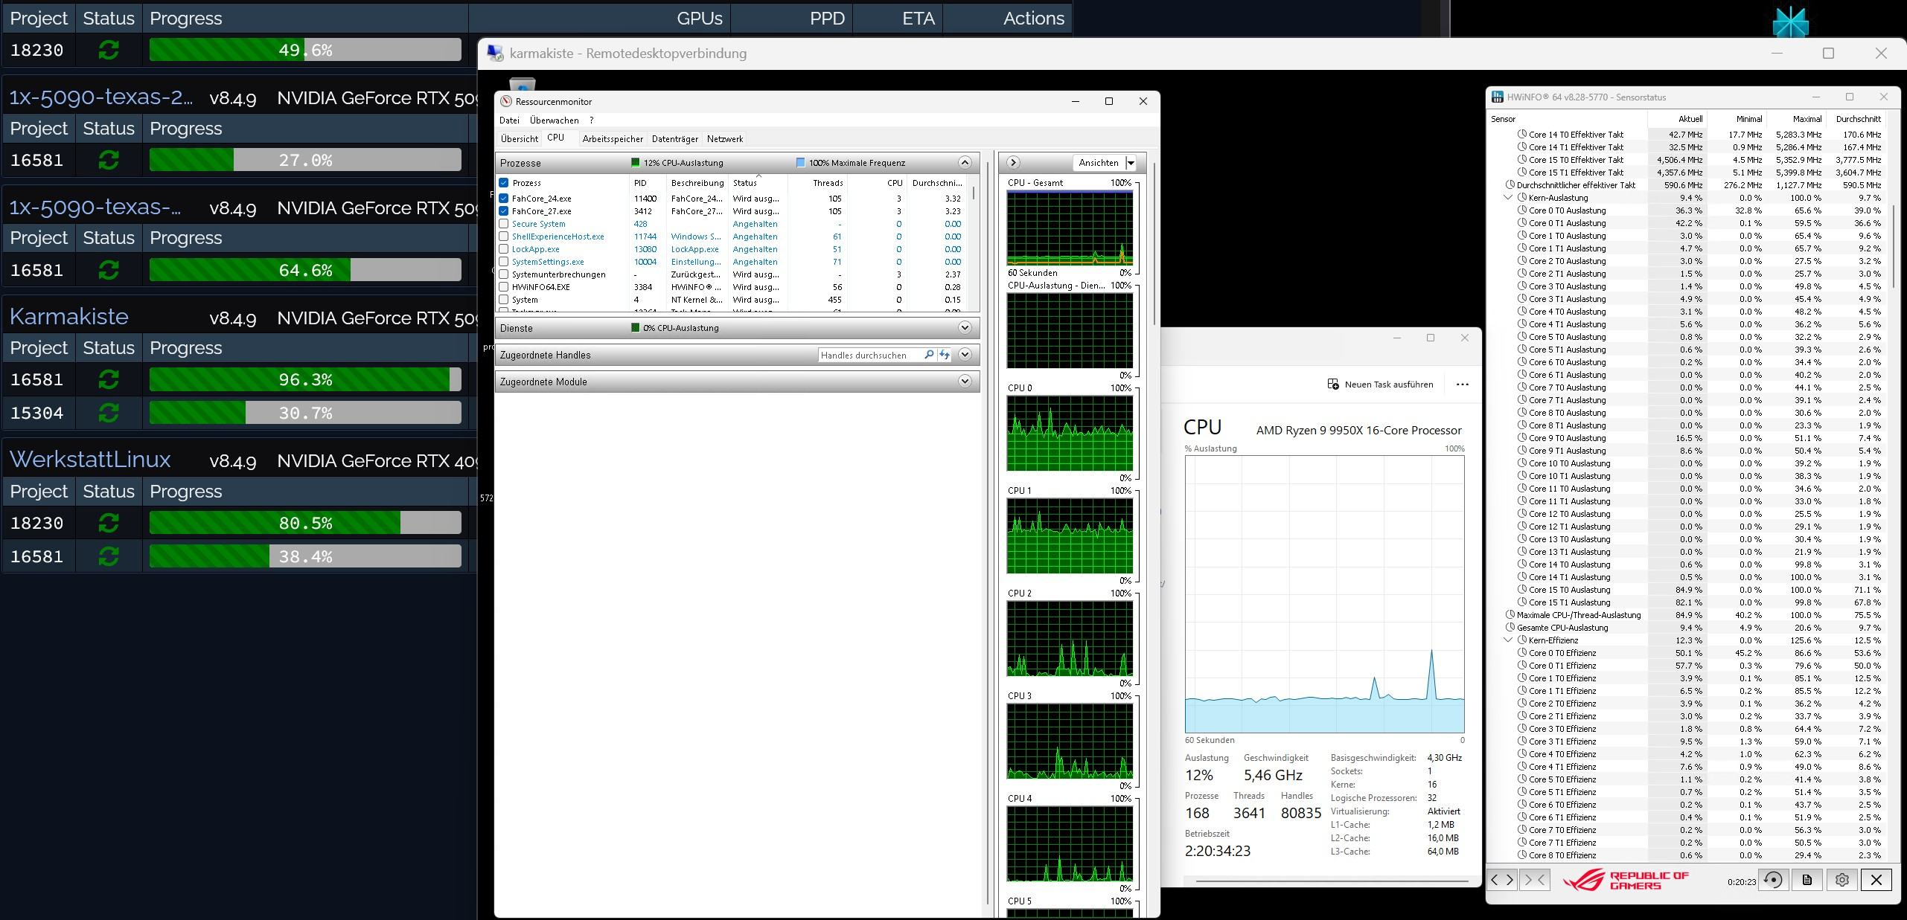Tick the LockApp.exe checkbox
Screen dimensions: 1907x920
point(504,249)
